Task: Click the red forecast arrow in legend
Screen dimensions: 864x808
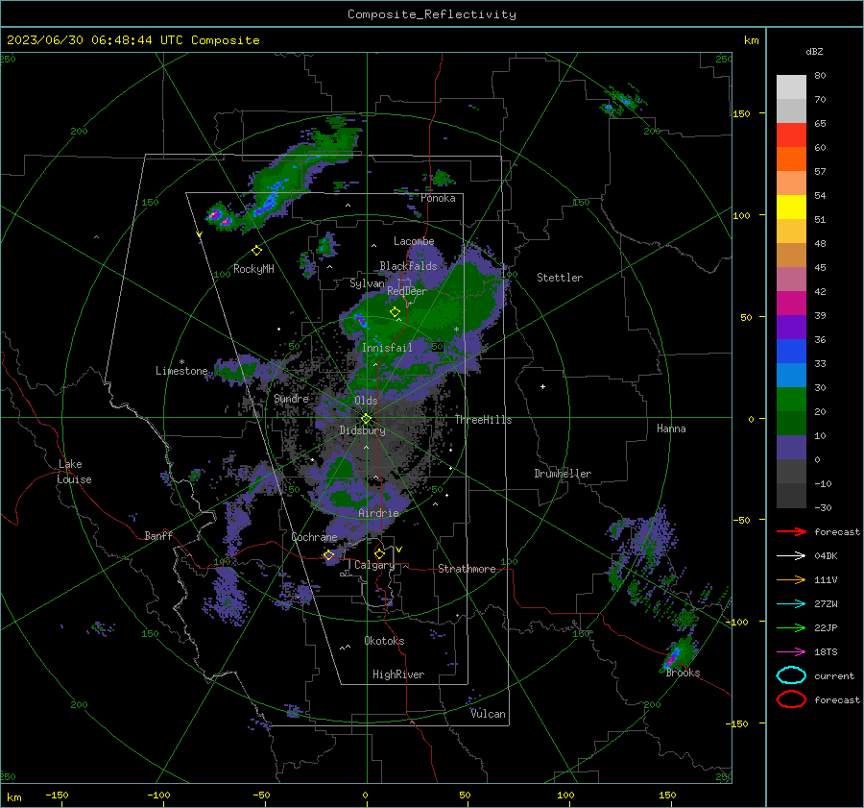Action: 791,531
